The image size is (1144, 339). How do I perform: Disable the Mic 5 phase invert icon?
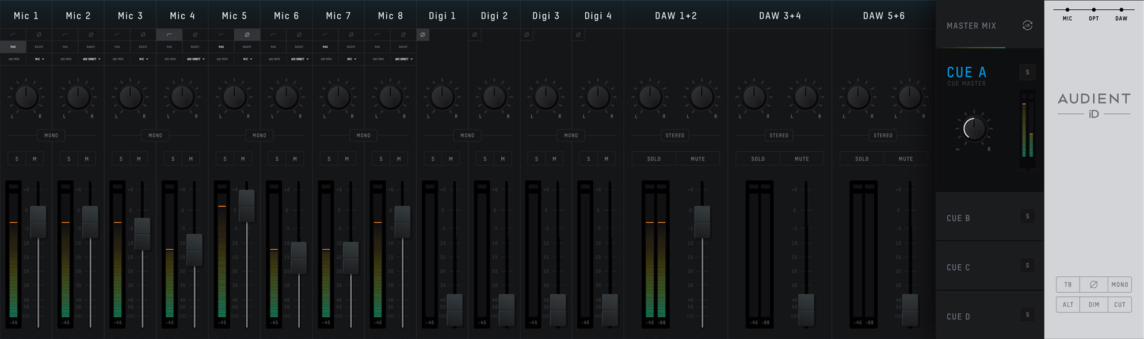(247, 35)
